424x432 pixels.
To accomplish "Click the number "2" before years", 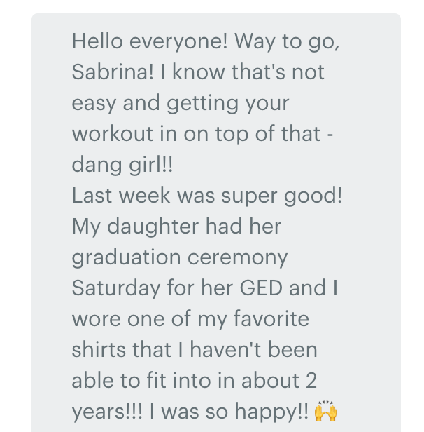I will click(311, 381).
